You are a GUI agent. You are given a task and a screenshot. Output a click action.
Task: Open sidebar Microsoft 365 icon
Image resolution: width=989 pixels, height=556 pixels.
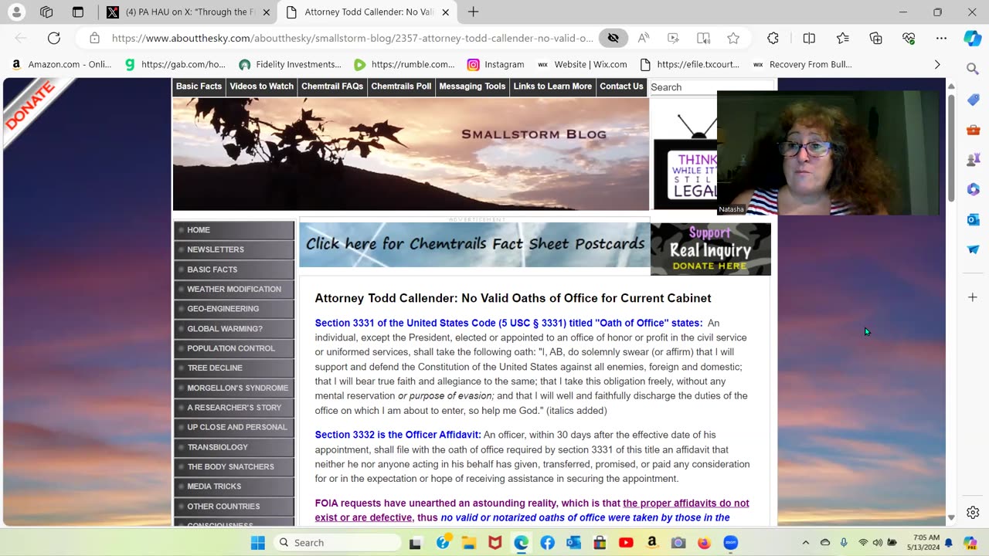(x=973, y=189)
